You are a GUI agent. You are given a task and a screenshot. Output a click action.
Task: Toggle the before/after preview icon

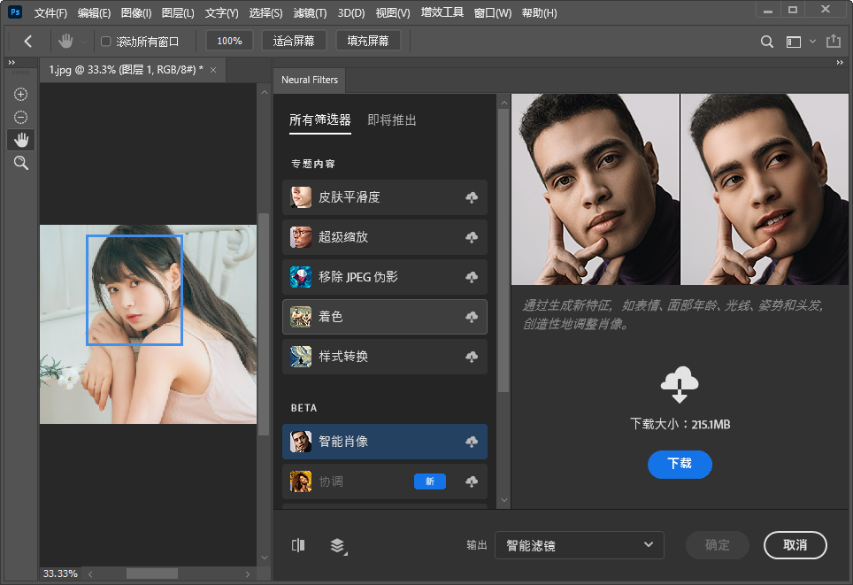pos(298,545)
